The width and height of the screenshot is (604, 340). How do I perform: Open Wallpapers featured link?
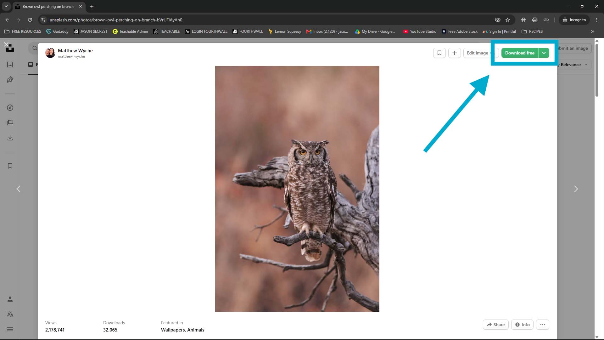pyautogui.click(x=173, y=330)
